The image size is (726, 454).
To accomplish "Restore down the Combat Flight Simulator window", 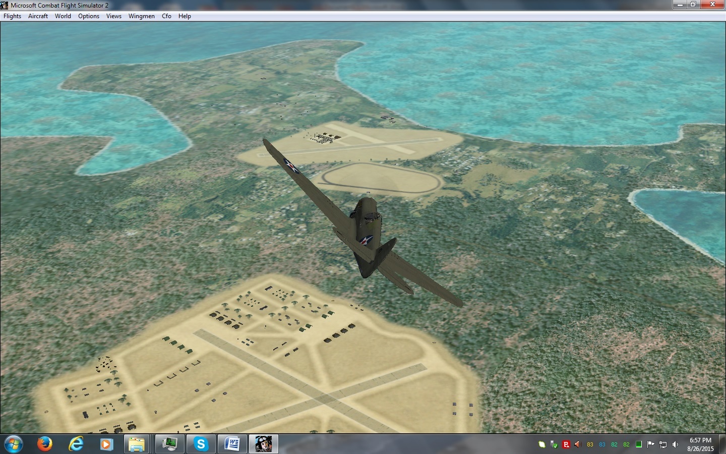I will point(693,5).
